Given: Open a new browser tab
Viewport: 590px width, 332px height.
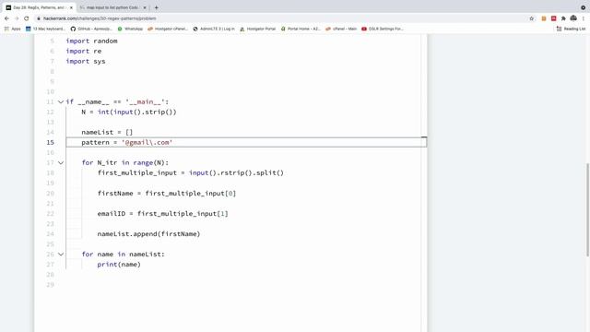Looking at the screenshot, I should (157, 7).
